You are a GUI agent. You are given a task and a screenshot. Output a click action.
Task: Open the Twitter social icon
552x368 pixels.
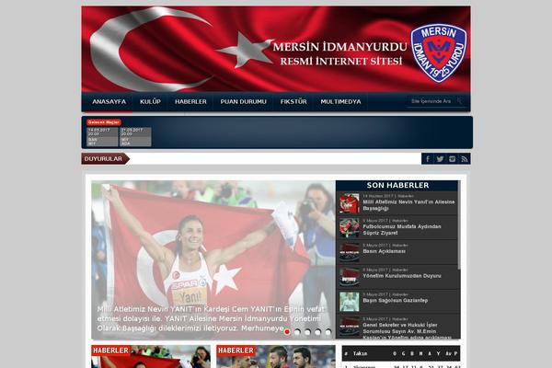[x=440, y=159]
